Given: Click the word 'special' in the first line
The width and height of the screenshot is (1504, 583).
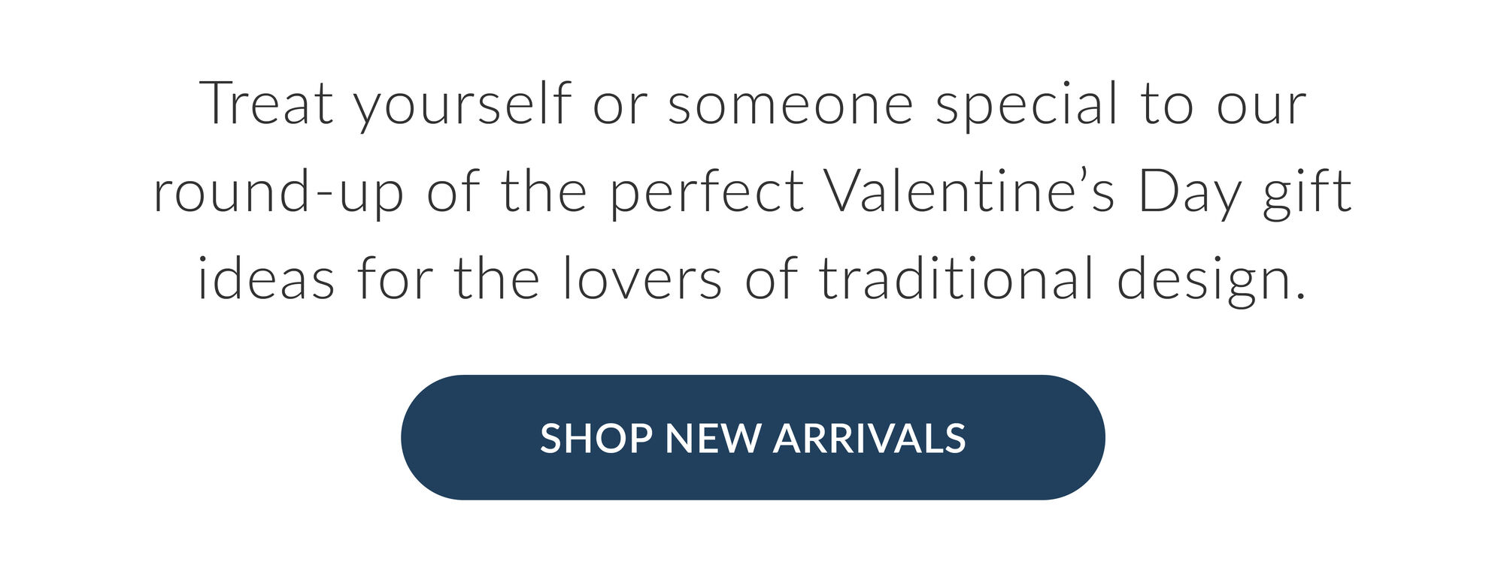Looking at the screenshot, I should pyautogui.click(x=1027, y=105).
